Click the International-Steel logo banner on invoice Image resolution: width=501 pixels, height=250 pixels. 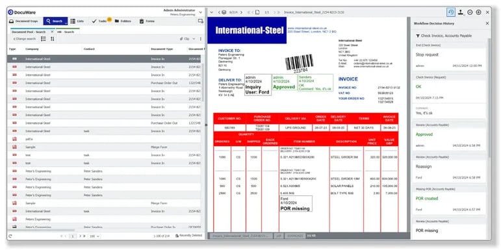coord(247,31)
